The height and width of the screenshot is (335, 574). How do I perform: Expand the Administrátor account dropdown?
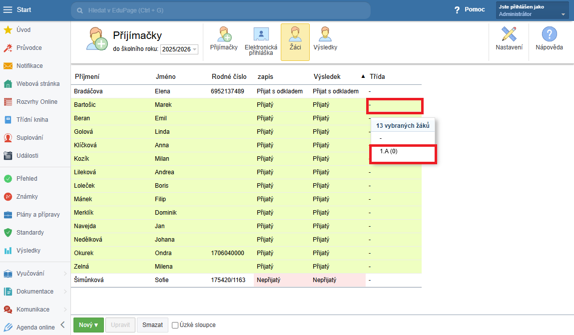coord(563,14)
